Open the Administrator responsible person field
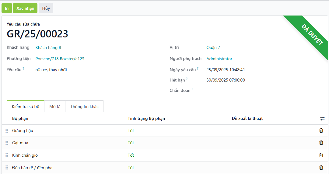This screenshot has height=174, width=329. 219,59
